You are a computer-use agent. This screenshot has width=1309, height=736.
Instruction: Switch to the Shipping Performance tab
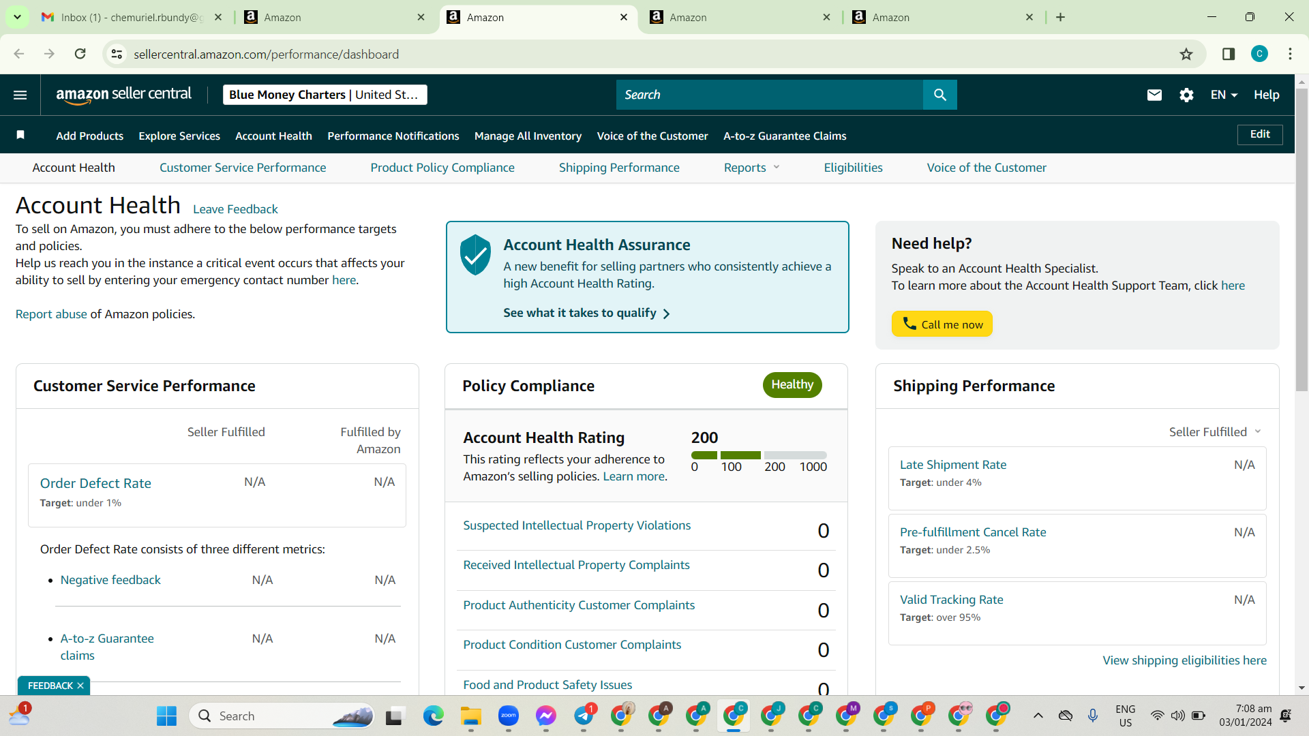619,168
